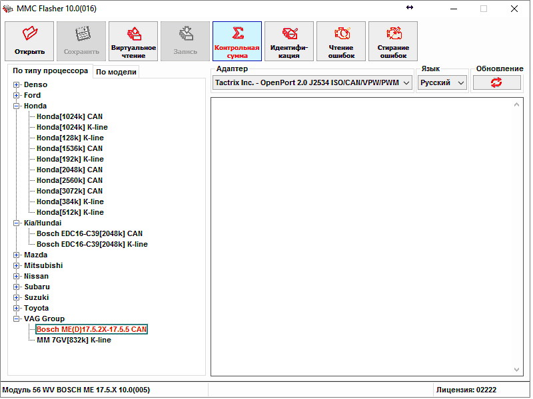The width and height of the screenshot is (533, 399).
Task: Expand the Mitsubishi tree node
Action: coord(17,265)
